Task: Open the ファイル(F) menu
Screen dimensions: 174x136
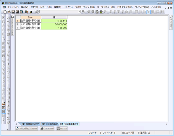Action: click(13, 7)
